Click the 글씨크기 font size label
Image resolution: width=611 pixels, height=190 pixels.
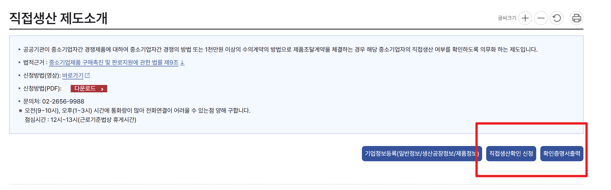[507, 18]
